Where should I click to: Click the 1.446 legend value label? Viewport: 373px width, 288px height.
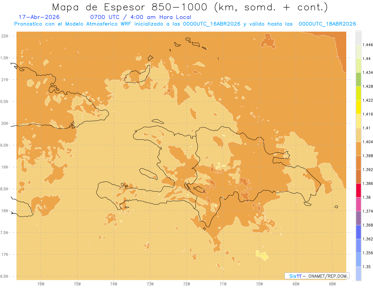pos(368,45)
